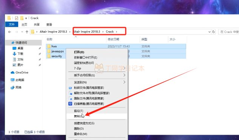Viewport: 239px width, 140px height.
Task: Click the hwx folder icon
Action: (x=49, y=46)
